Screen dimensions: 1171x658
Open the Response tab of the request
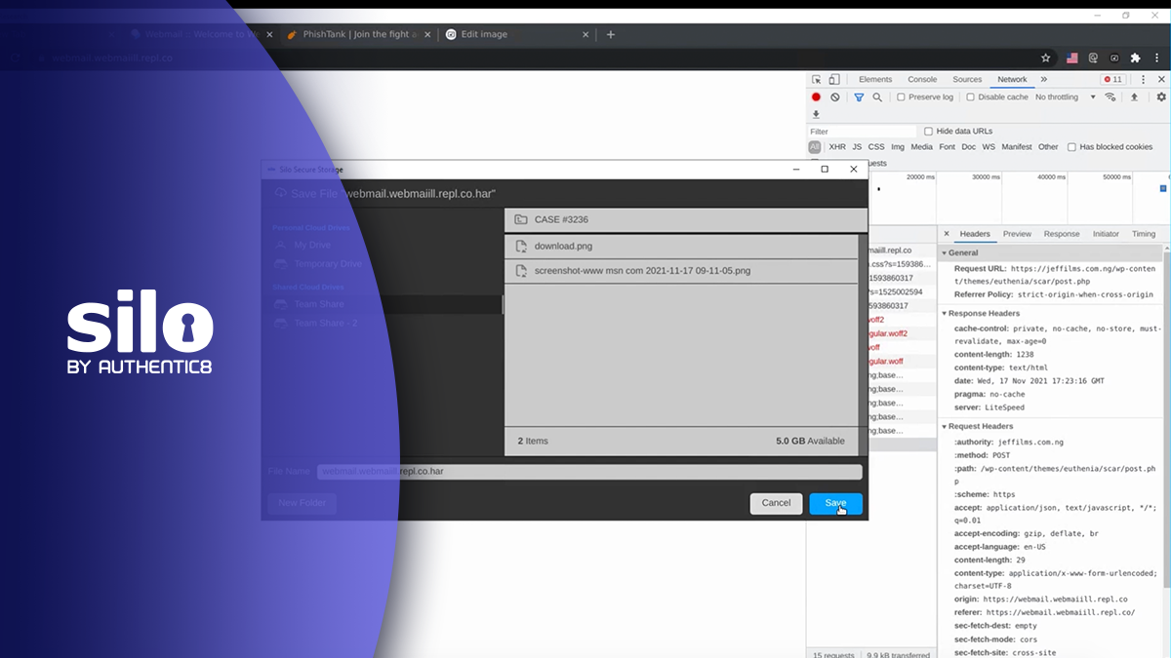1062,234
